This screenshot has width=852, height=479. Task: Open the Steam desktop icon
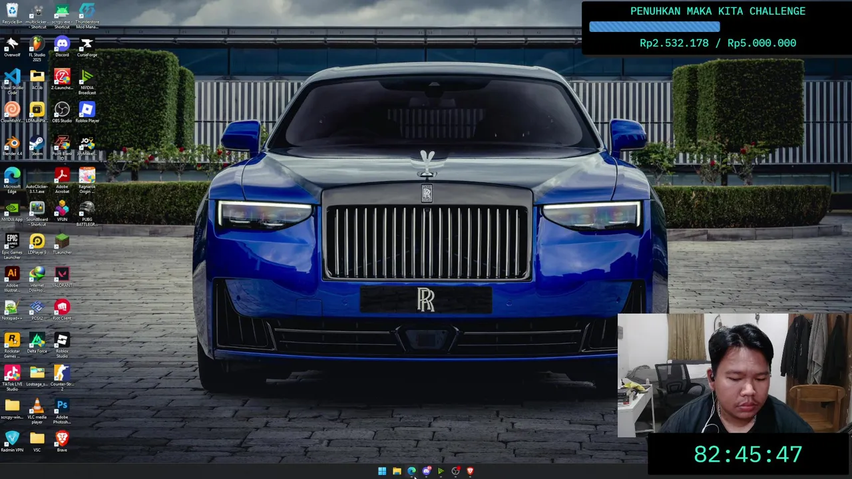37,146
